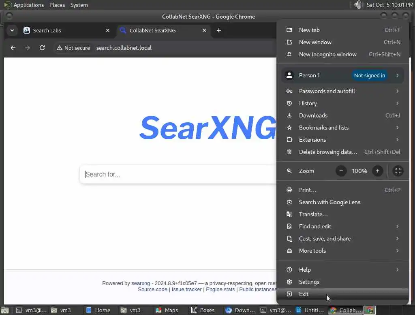Go back to the previous page
The image size is (415, 315).
(x=13, y=48)
